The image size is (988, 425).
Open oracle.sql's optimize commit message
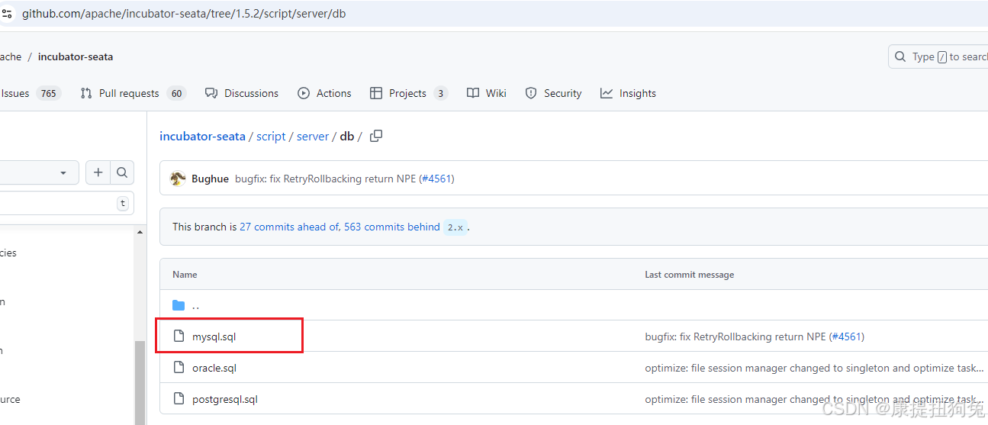814,368
